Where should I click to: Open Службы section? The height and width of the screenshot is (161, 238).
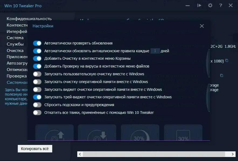[x=15, y=44]
